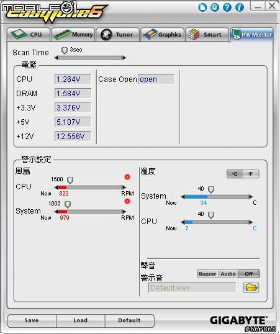Click right arrow of System temperature slider
The image size is (280, 334).
click(251, 197)
